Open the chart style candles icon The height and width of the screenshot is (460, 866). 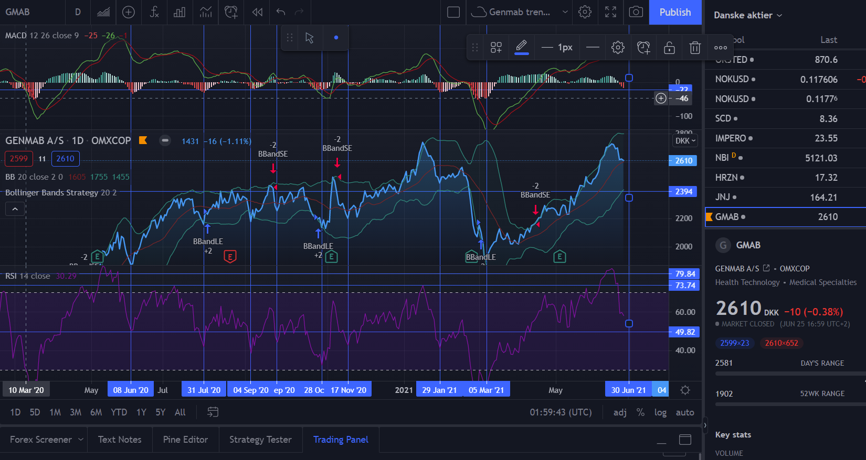[103, 12]
